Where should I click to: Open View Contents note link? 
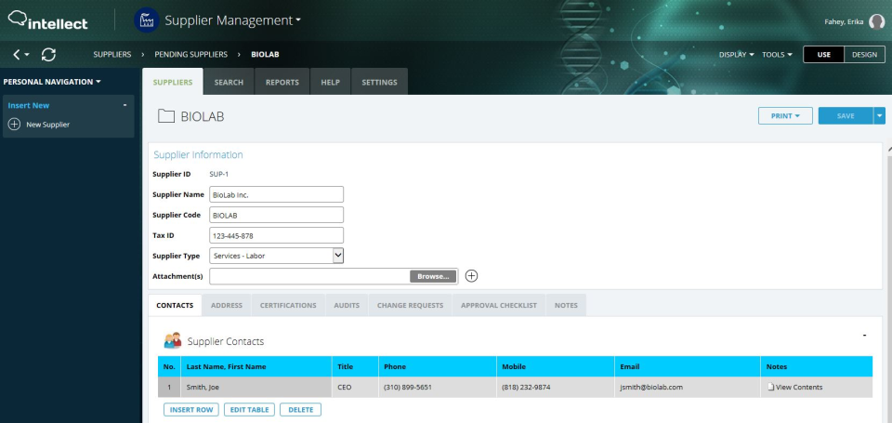(x=799, y=387)
